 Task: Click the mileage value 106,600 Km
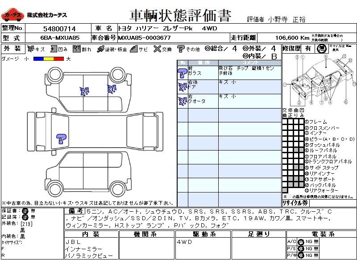(x=292, y=38)
